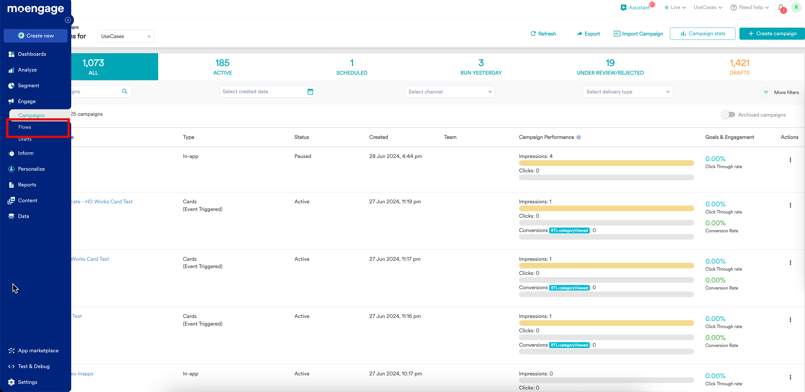Click the yellow Impressions bar of first campaign

click(606, 163)
